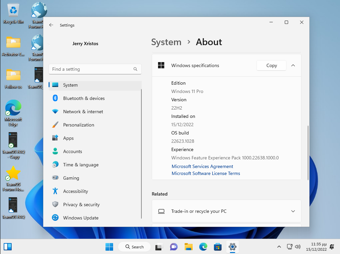Go to Windows Update section
This screenshot has height=254, width=340.
tap(81, 218)
